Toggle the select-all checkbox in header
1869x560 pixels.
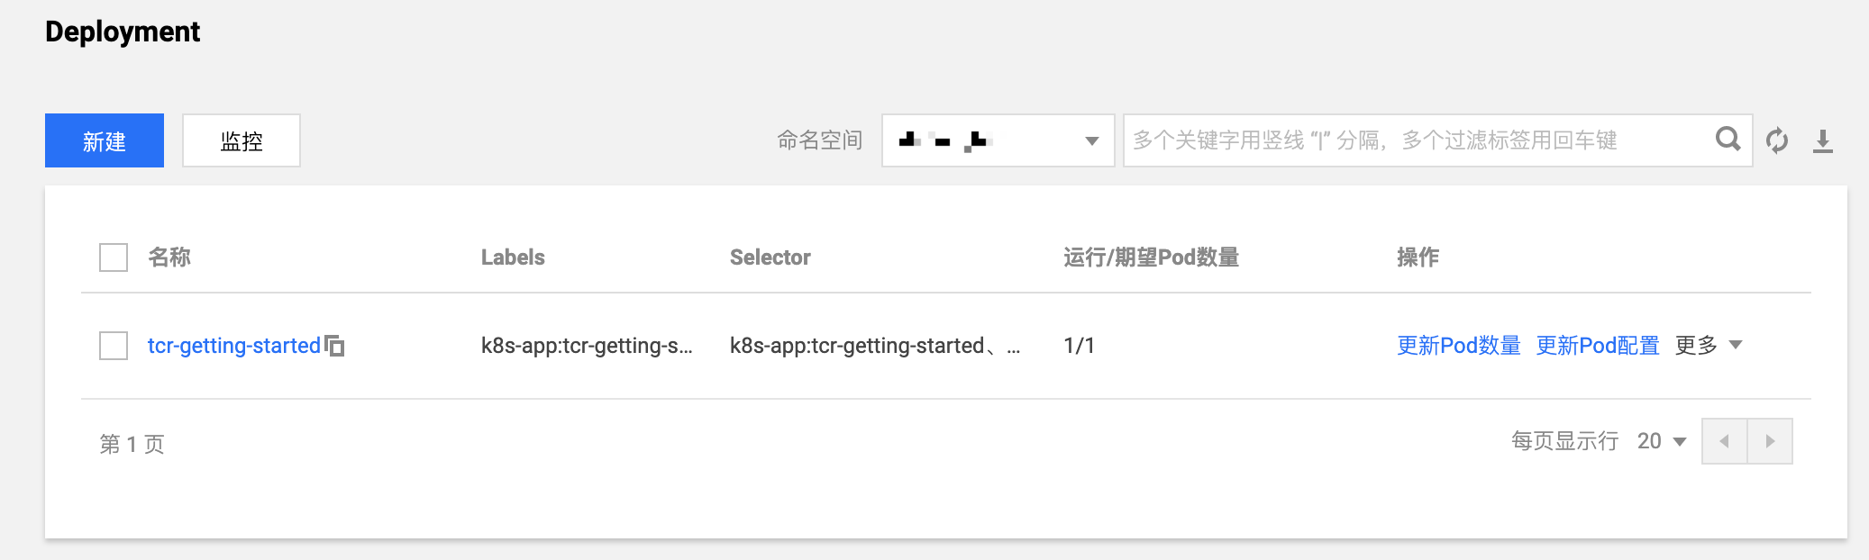tap(114, 257)
